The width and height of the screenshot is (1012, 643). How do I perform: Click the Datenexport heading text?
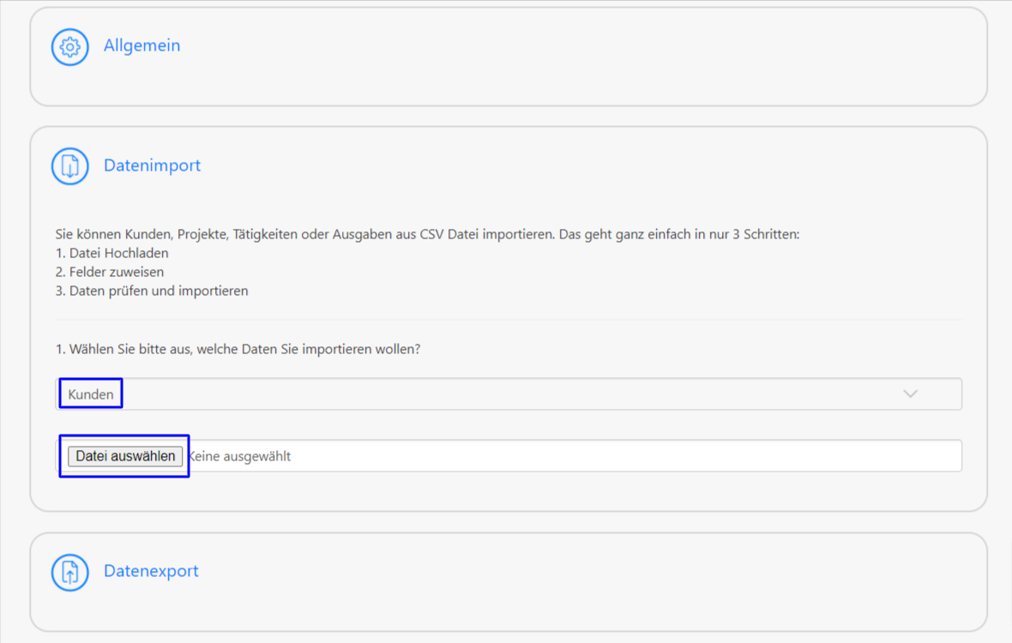point(151,571)
